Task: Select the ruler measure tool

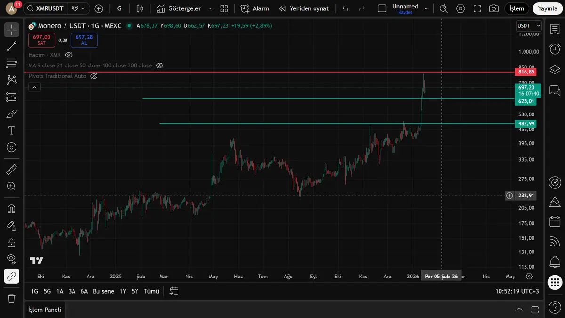Action: click(x=11, y=170)
